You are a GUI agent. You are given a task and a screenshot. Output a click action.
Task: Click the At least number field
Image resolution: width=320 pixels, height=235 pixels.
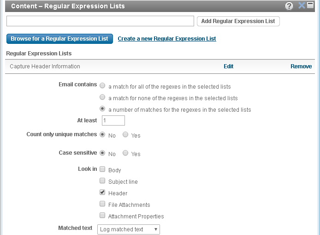[x=113, y=121]
